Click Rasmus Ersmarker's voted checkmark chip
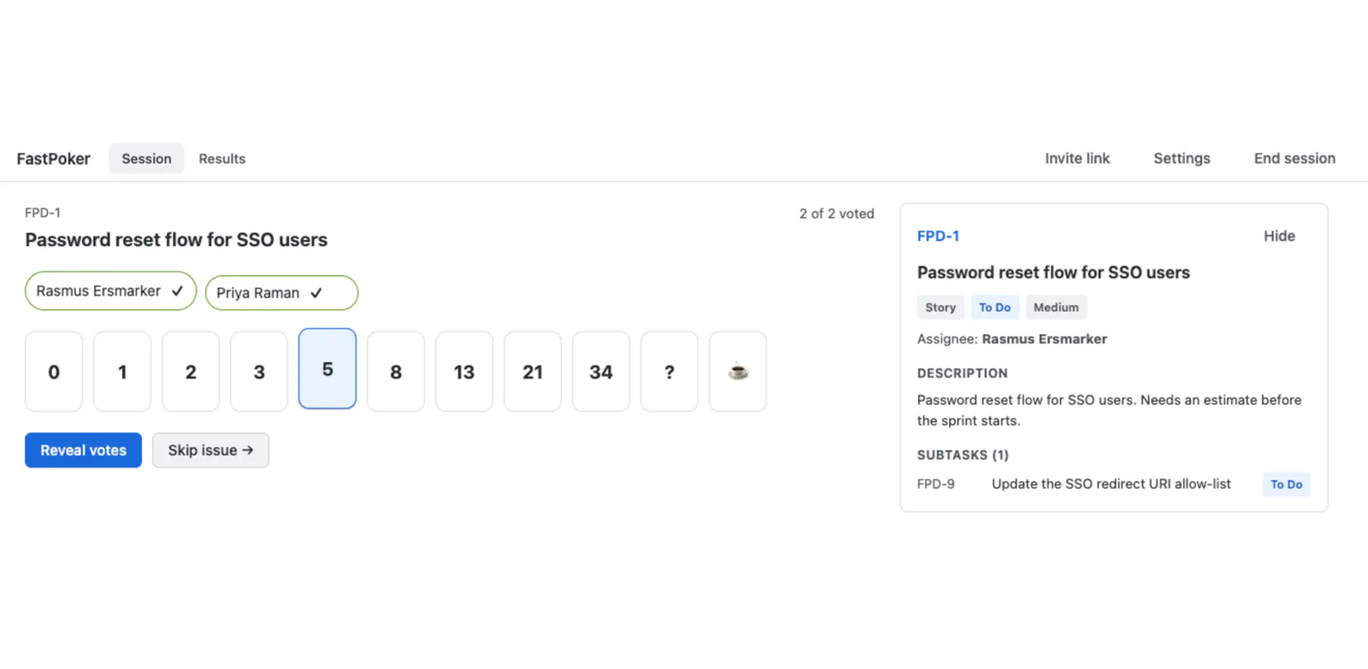 tap(110, 290)
